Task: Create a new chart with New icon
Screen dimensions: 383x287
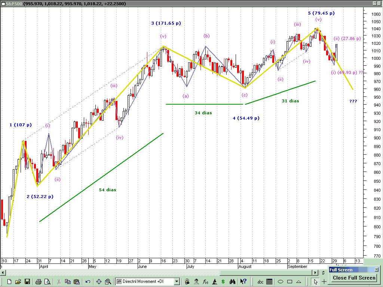Action: (x=9, y=282)
